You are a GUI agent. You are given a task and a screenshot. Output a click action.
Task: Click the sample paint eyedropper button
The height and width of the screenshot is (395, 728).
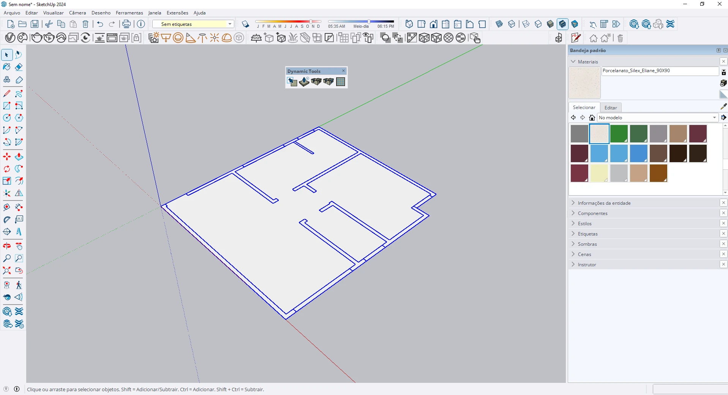pos(724,107)
